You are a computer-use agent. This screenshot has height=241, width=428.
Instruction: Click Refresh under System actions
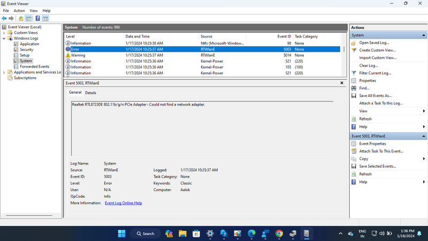pyautogui.click(x=365, y=119)
